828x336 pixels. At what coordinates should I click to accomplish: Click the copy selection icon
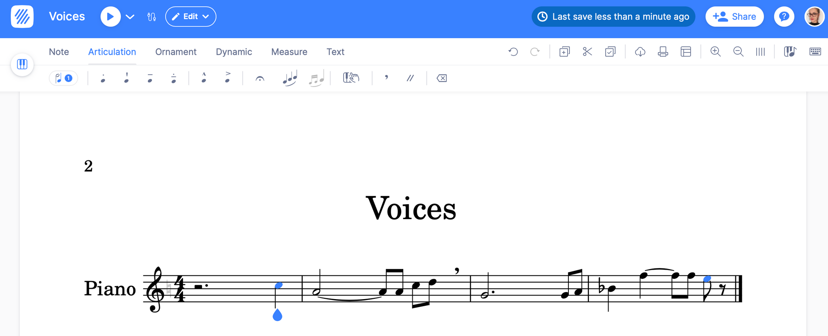tap(564, 52)
